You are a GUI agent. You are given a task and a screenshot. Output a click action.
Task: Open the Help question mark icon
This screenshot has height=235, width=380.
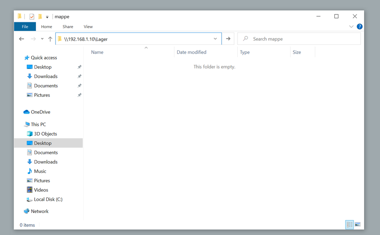359,27
